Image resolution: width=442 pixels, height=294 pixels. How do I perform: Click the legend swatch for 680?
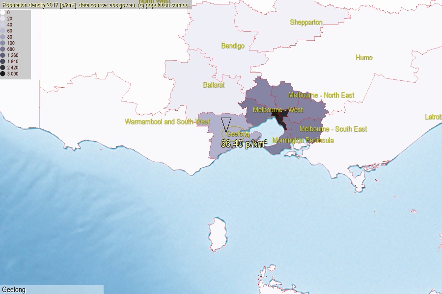(x=2, y=49)
